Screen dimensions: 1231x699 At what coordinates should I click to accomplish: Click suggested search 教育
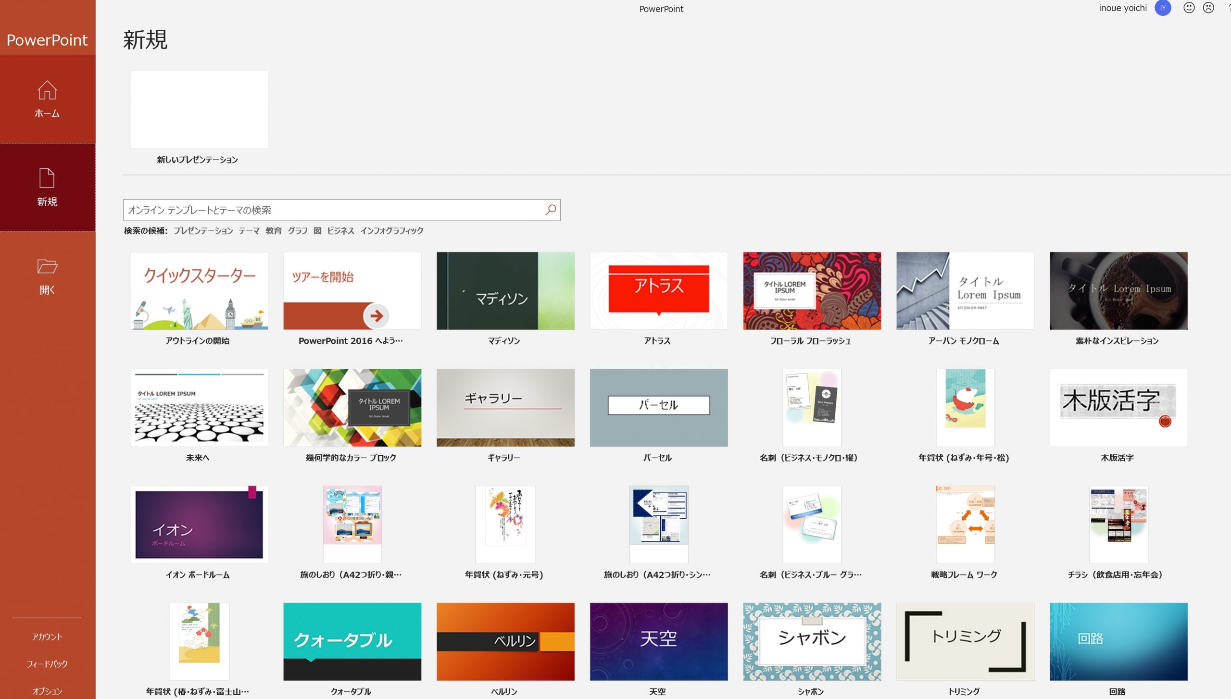(x=274, y=231)
